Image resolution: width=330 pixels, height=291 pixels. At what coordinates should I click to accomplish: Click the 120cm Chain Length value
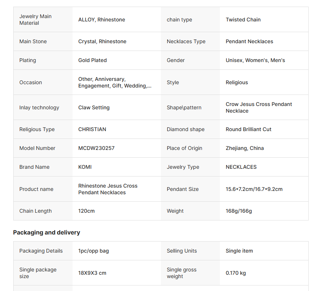click(87, 211)
